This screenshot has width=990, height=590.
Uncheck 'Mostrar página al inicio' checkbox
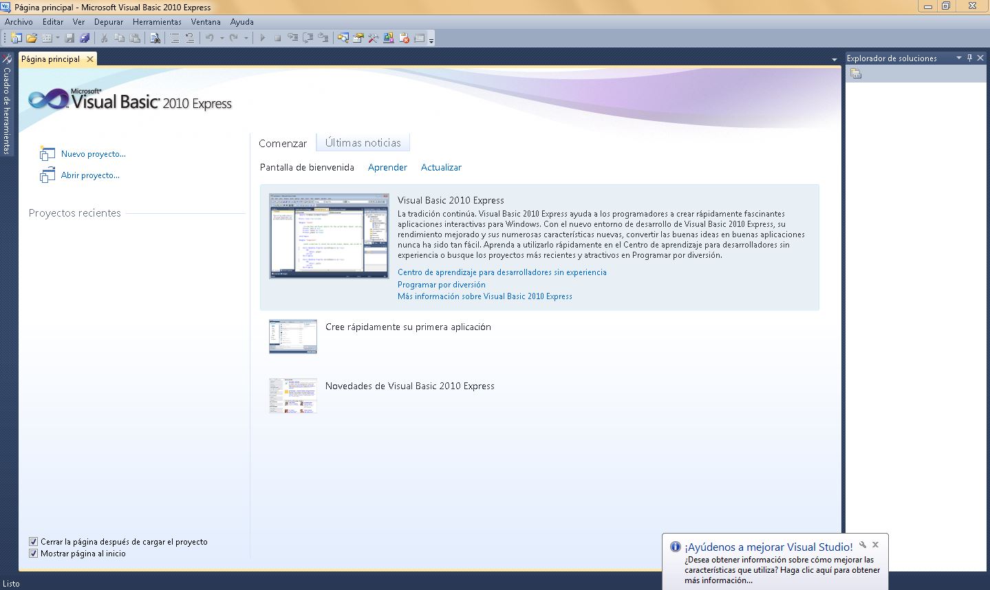click(x=33, y=554)
